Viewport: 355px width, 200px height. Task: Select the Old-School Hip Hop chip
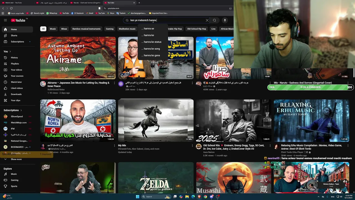197,29
